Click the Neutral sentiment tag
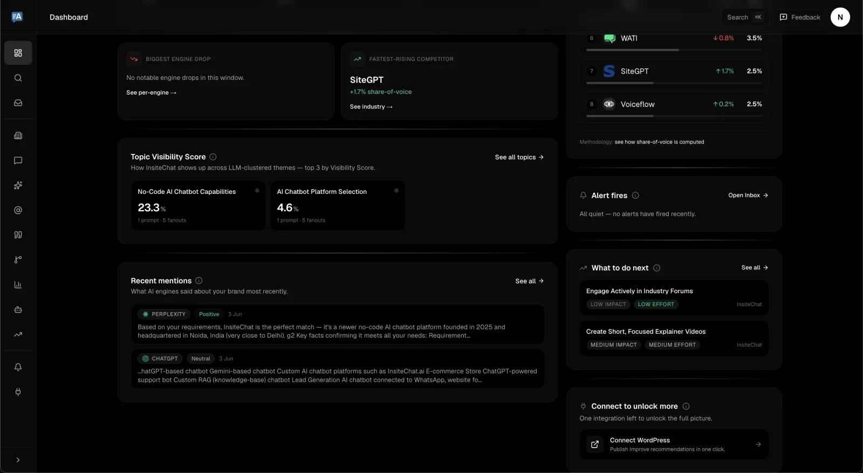This screenshot has height=473, width=863. [x=201, y=359]
